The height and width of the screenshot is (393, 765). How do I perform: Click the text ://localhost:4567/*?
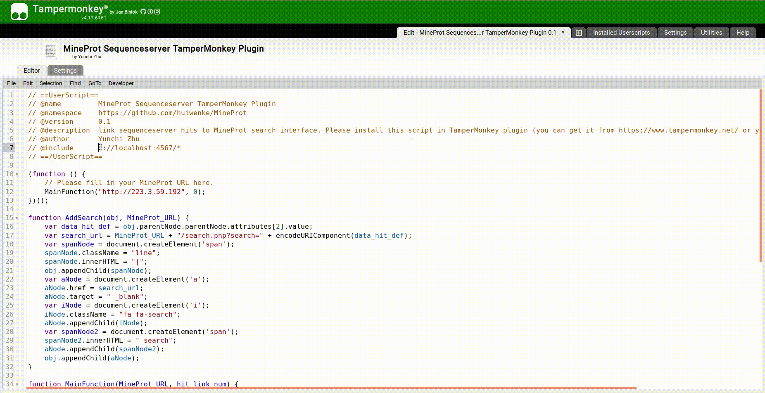click(x=142, y=148)
